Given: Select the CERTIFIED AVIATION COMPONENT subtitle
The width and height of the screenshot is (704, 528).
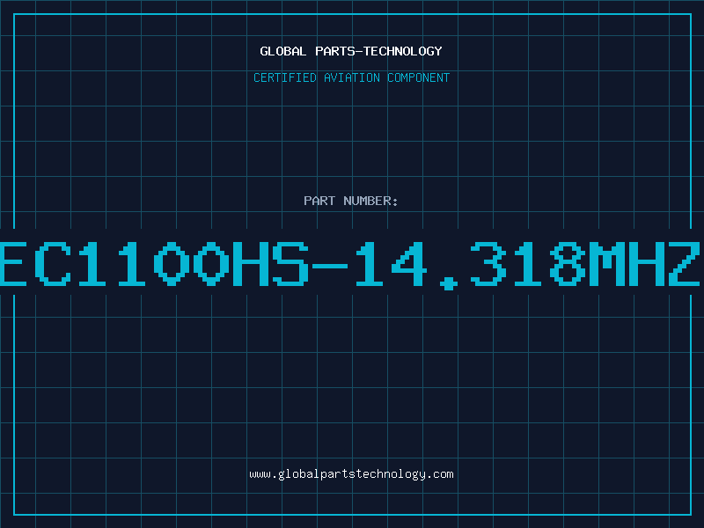Looking at the screenshot, I should click(x=351, y=77).
